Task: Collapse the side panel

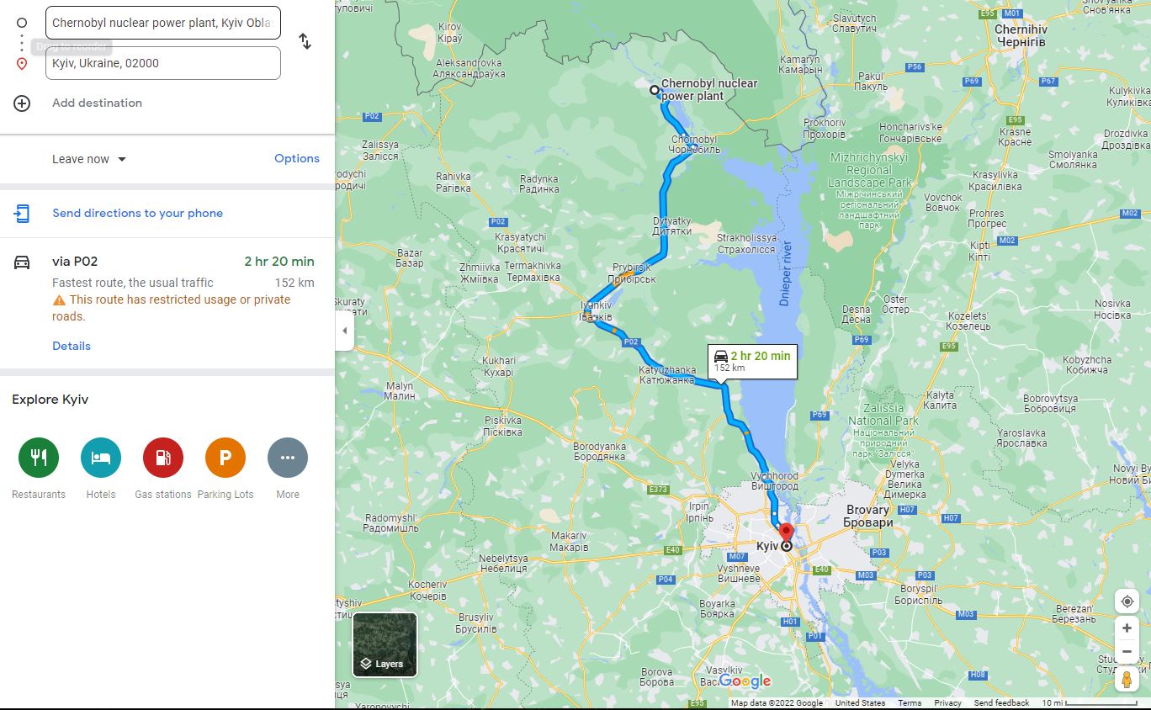Action: [344, 331]
